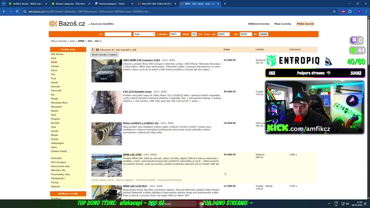Open Chrome in the Windows taskbar
This screenshot has height=208, width=370.
201,204
